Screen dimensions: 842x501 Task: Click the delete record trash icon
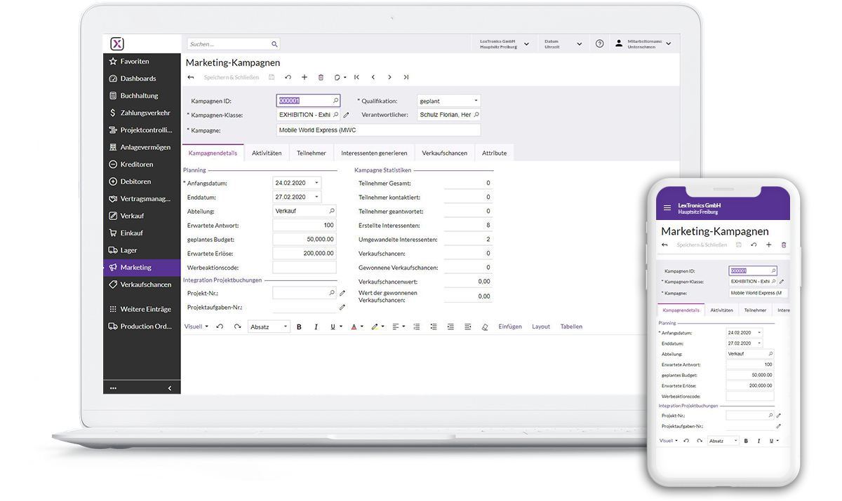click(x=321, y=77)
